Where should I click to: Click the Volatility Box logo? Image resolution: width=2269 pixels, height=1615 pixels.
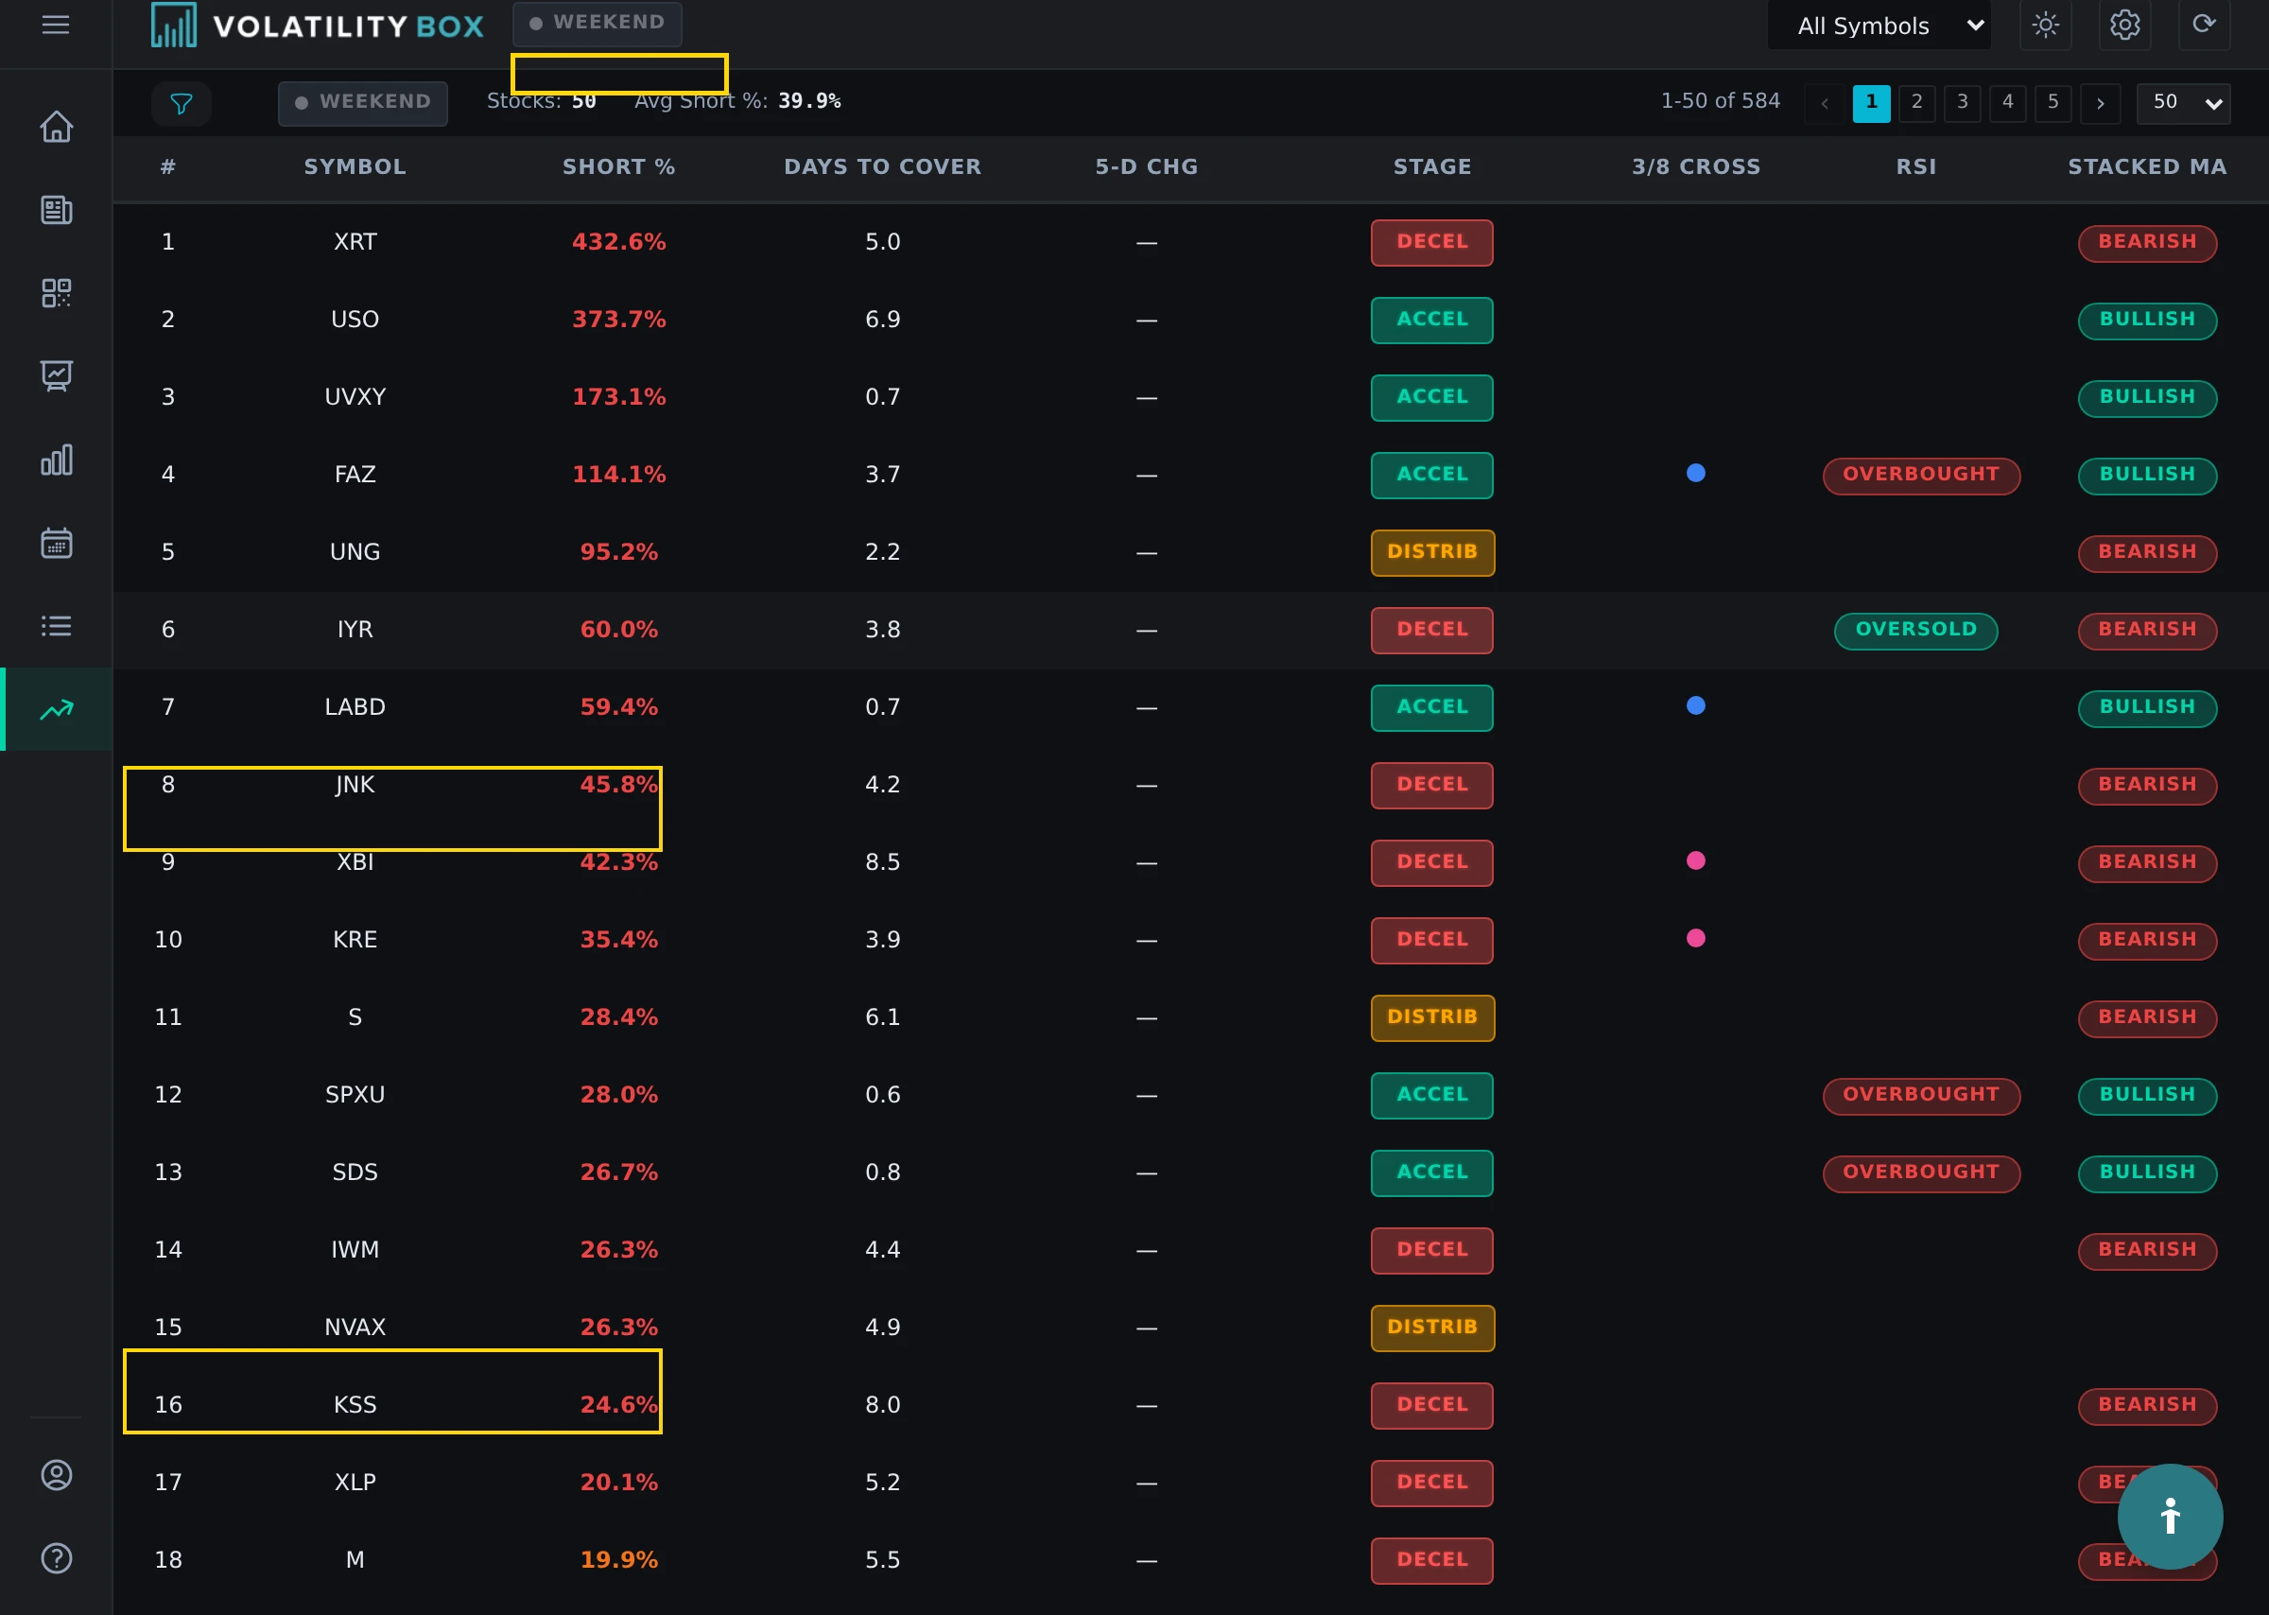317,26
